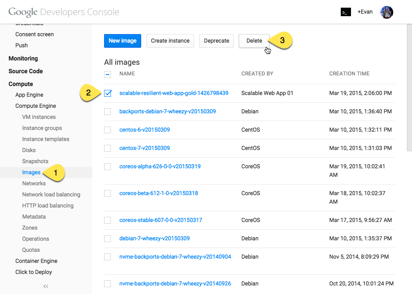The width and height of the screenshot is (412, 294).
Task: Check the coreos-beta-612-1-0 checkbox
Action: coord(107,193)
